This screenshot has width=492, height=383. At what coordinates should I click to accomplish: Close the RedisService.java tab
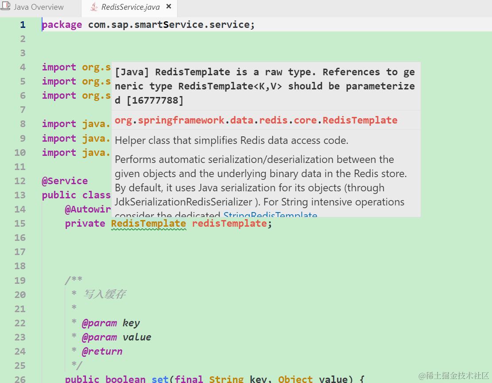tap(169, 6)
